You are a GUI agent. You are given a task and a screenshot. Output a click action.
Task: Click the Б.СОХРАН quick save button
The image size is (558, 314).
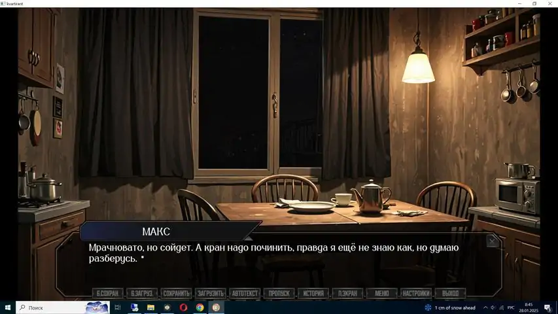107,293
